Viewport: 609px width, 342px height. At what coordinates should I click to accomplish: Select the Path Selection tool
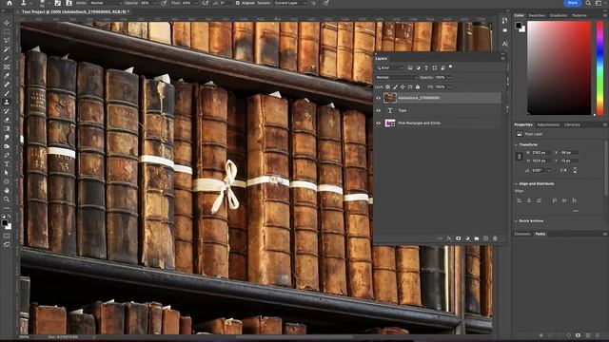point(7,173)
